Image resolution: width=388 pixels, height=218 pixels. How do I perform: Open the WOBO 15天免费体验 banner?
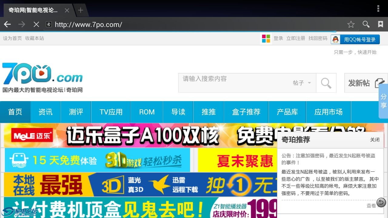tap(97, 160)
